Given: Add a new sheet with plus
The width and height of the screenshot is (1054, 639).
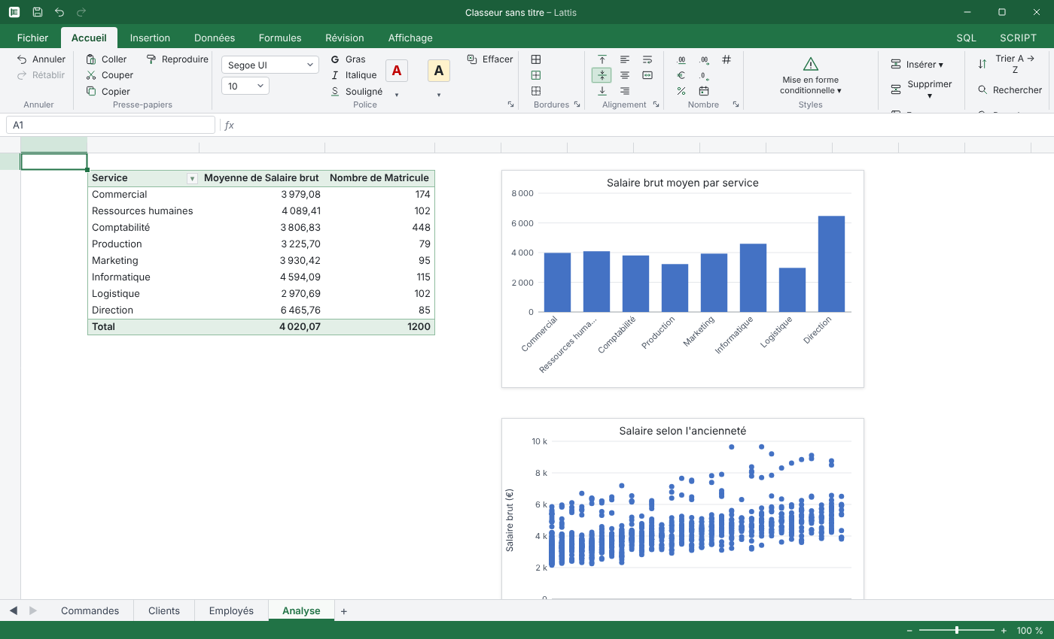Looking at the screenshot, I should [344, 611].
